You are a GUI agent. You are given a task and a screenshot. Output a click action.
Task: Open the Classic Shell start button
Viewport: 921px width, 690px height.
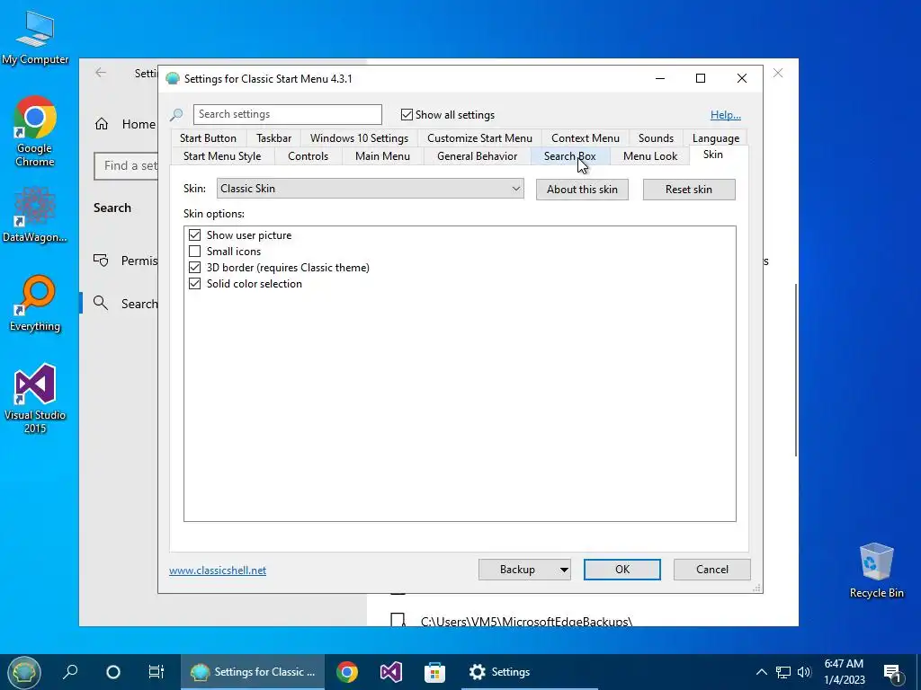click(x=23, y=672)
